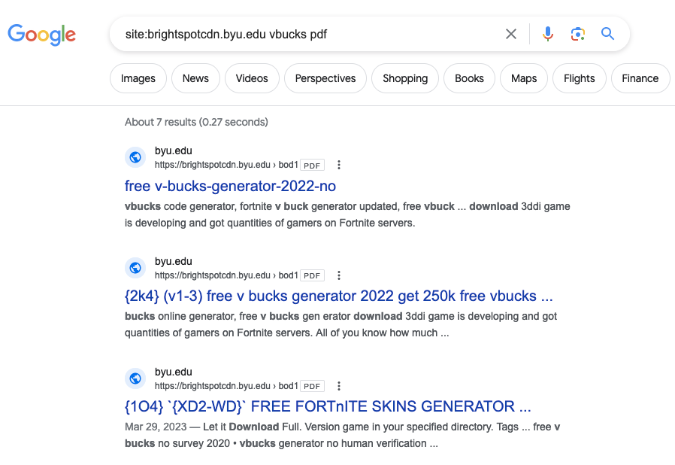Switch to the Images filter tab

pos(138,78)
